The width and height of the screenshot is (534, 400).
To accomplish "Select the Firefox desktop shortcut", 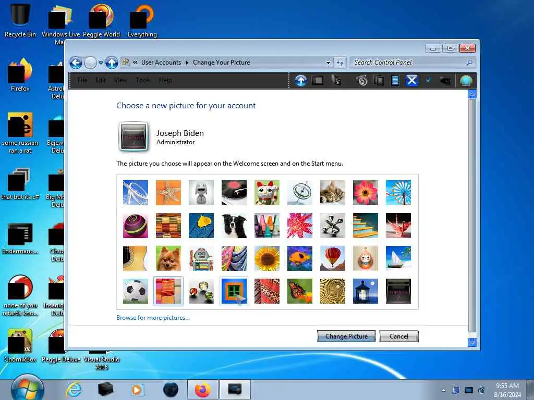I will (x=20, y=75).
